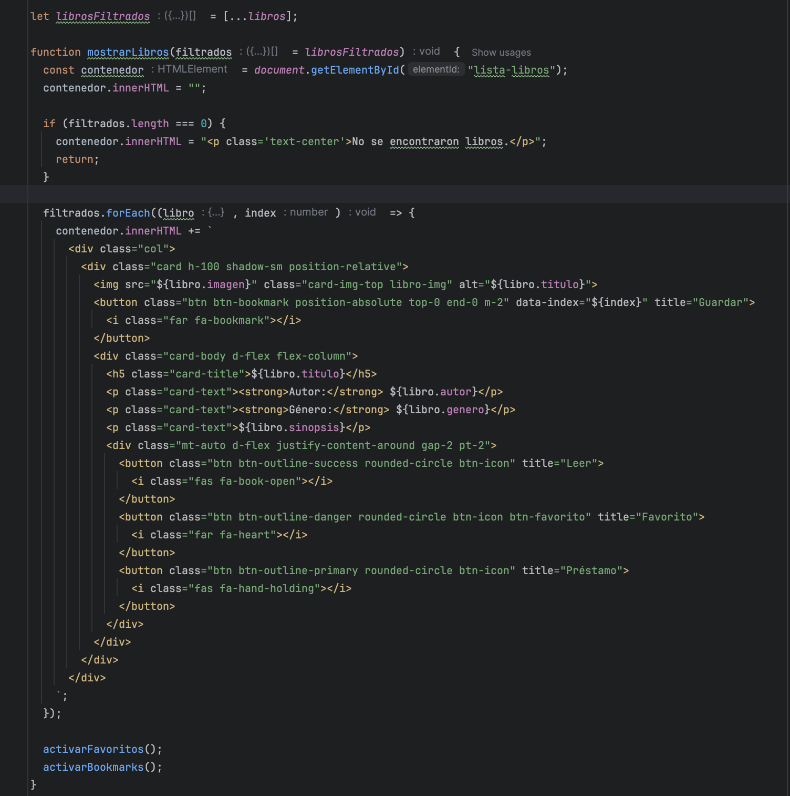Screen dimensions: 790x796
Task: Click the "far fa-bookmark" icon class
Action: [216, 320]
